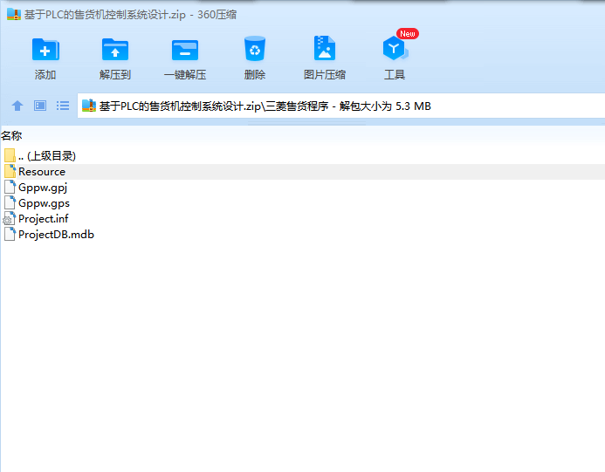This screenshot has width=605, height=472.
Task: Click the 一键解压 (One-click extract) icon
Action: [185, 50]
